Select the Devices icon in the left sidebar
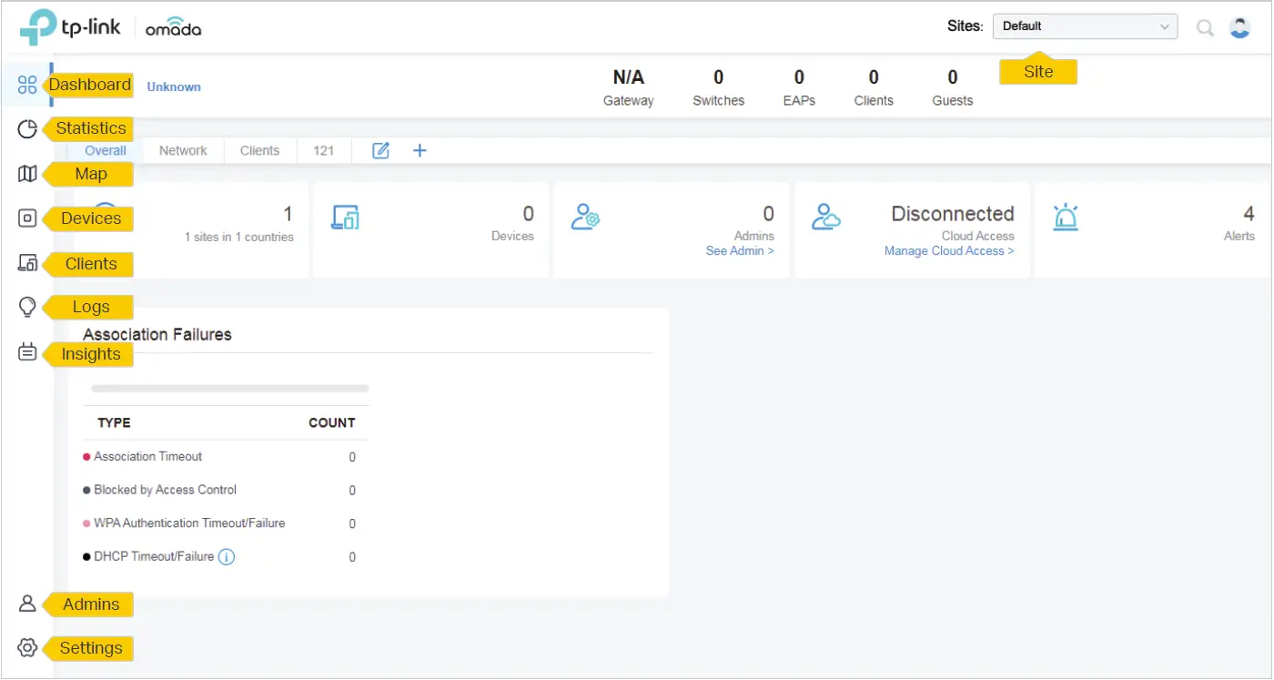Viewport: 1274px width, 680px height. point(27,218)
